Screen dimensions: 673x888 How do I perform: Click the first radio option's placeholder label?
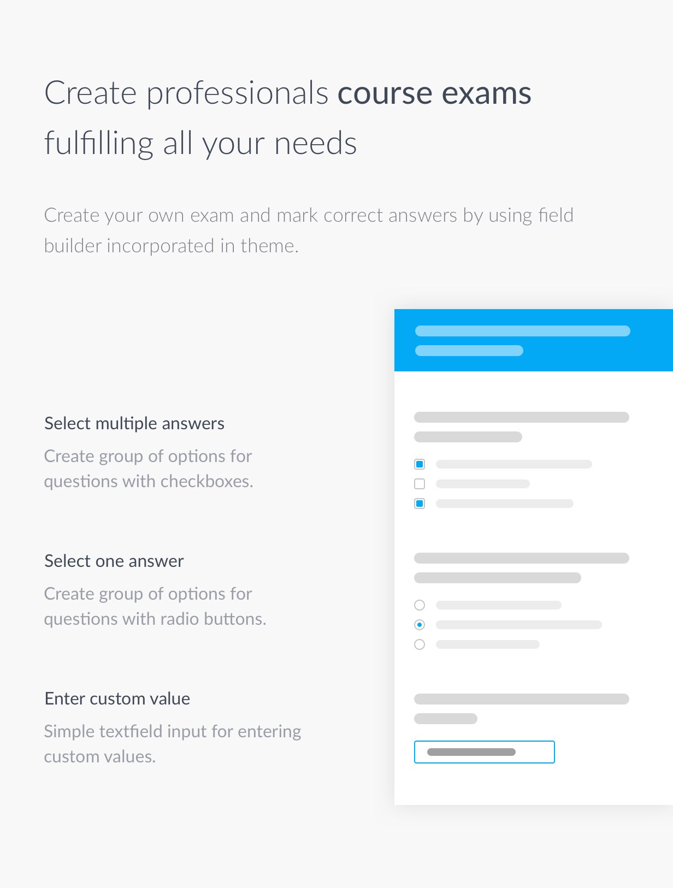499,605
